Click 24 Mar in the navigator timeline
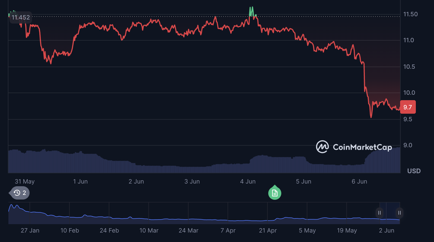This screenshot has width=434, height=242. point(188,231)
